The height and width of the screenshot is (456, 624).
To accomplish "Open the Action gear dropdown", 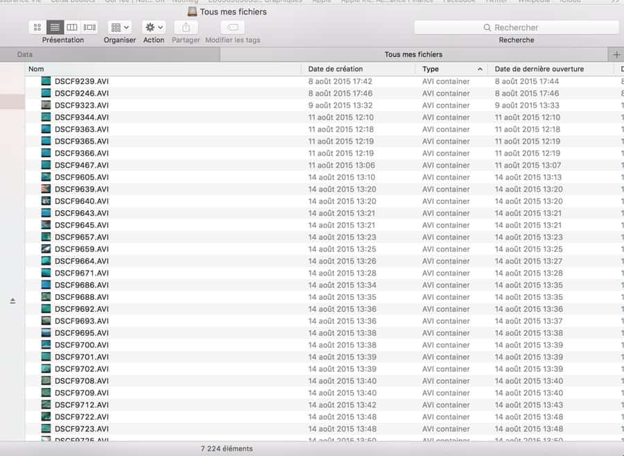I will tap(153, 27).
